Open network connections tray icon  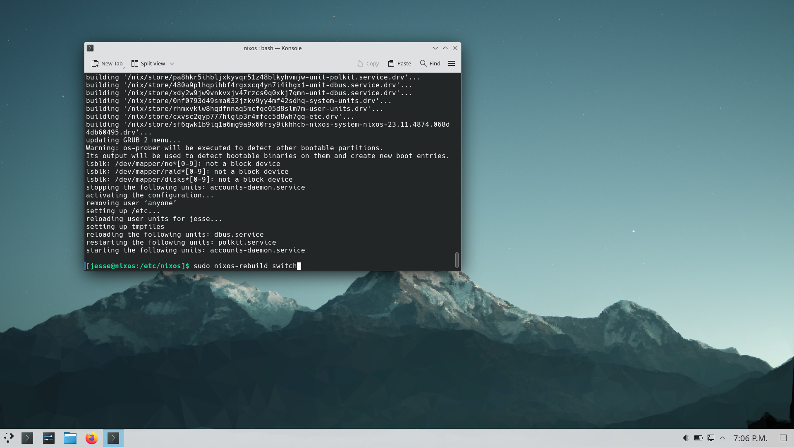tap(711, 438)
